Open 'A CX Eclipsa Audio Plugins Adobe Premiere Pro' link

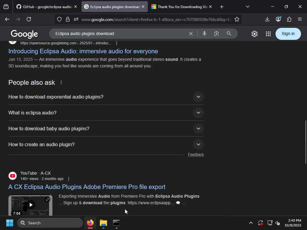pyautogui.click(x=87, y=187)
